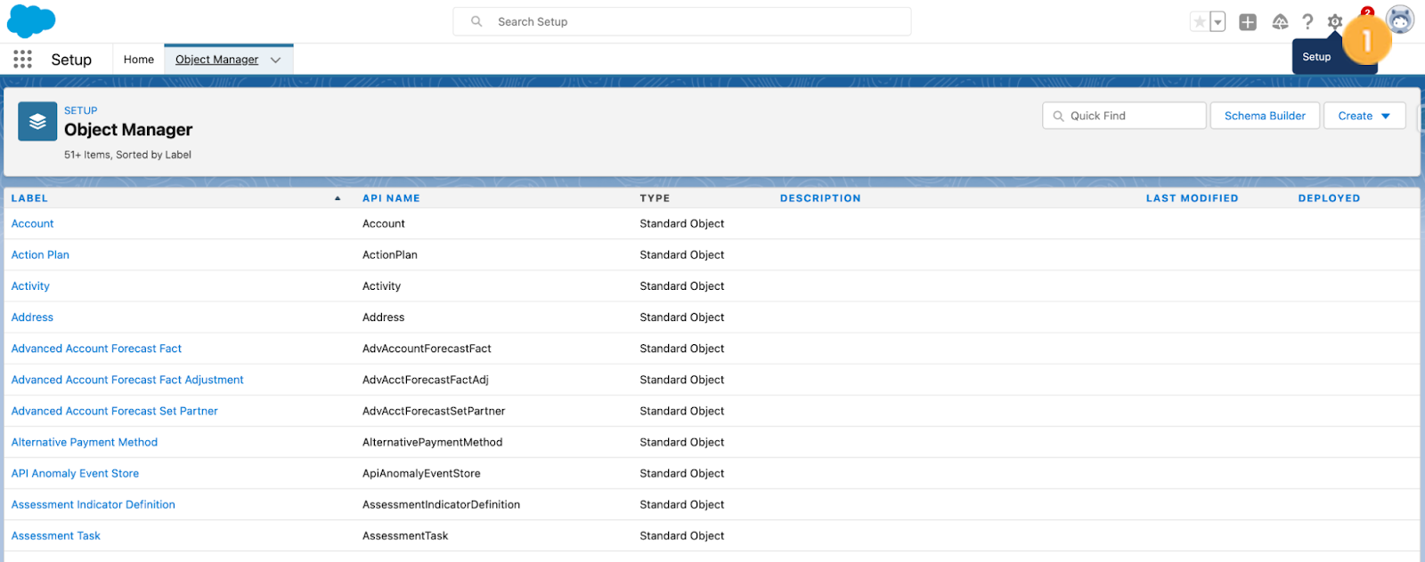1425x562 pixels.
Task: Open the Setup gear icon
Action: pos(1334,22)
